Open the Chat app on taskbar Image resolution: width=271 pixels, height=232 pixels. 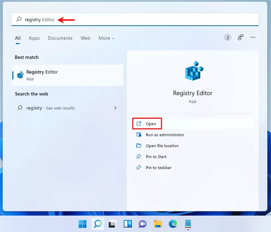[142, 224]
